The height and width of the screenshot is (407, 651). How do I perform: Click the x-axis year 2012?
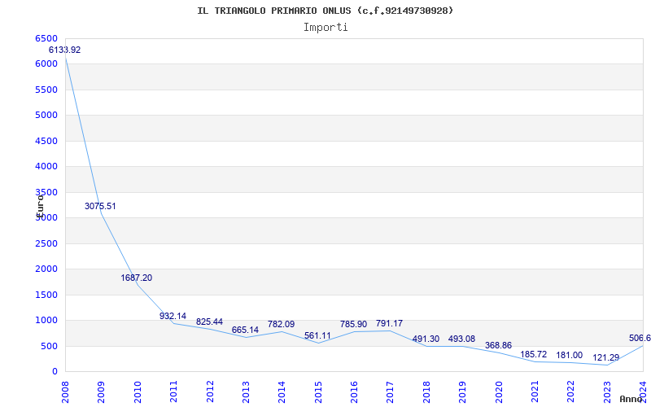point(210,392)
